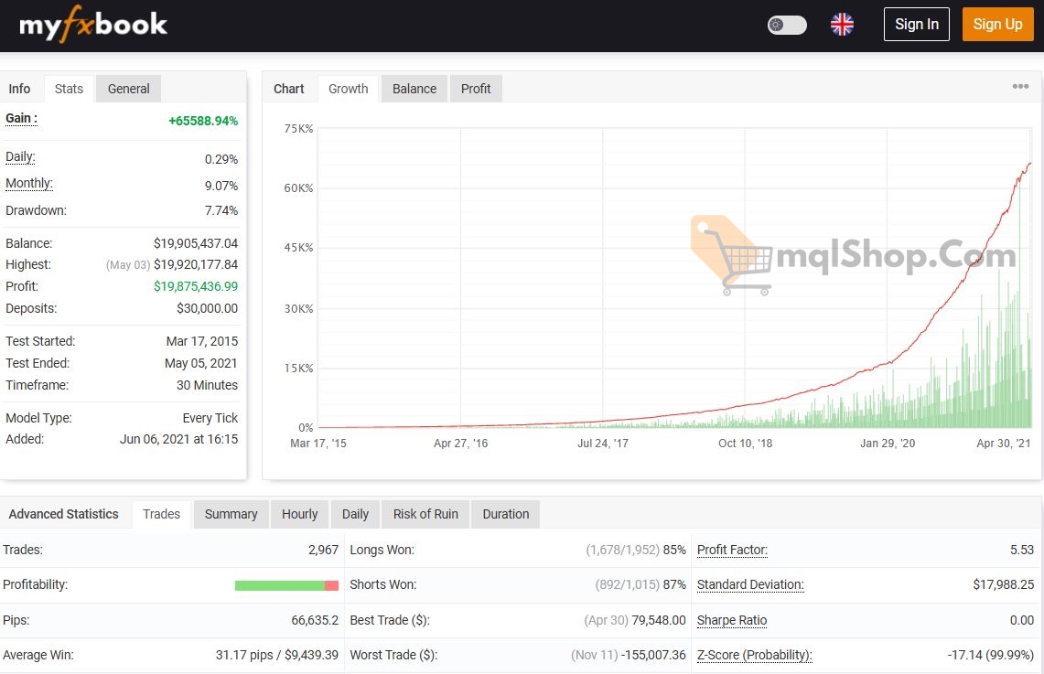Click the Sharpe Ratio link
Viewport: 1044px width, 674px height.
731,620
